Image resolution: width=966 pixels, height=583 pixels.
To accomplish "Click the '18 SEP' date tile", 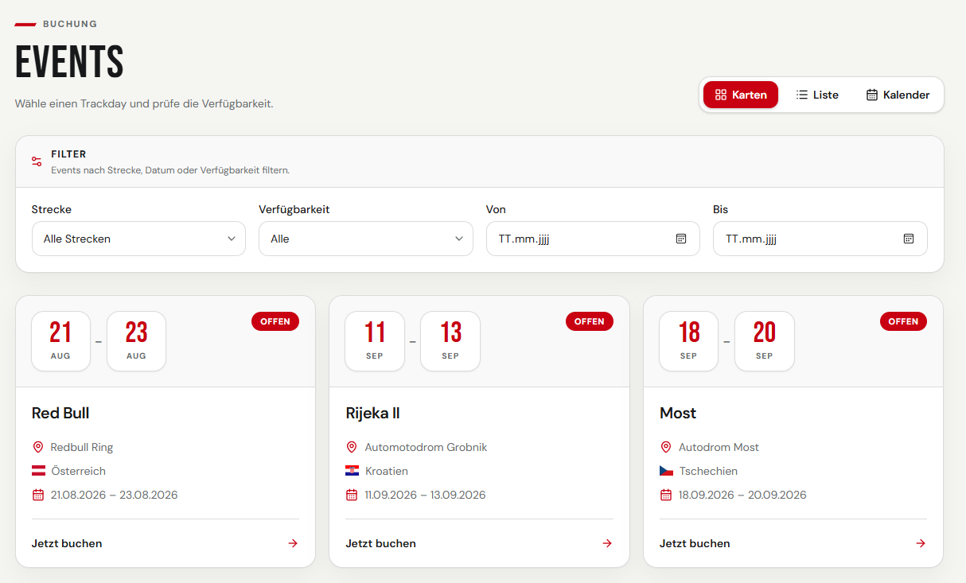I will tap(688, 341).
